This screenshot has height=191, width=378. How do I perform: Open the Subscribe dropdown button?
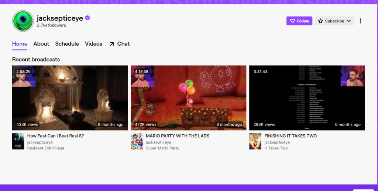(334, 21)
